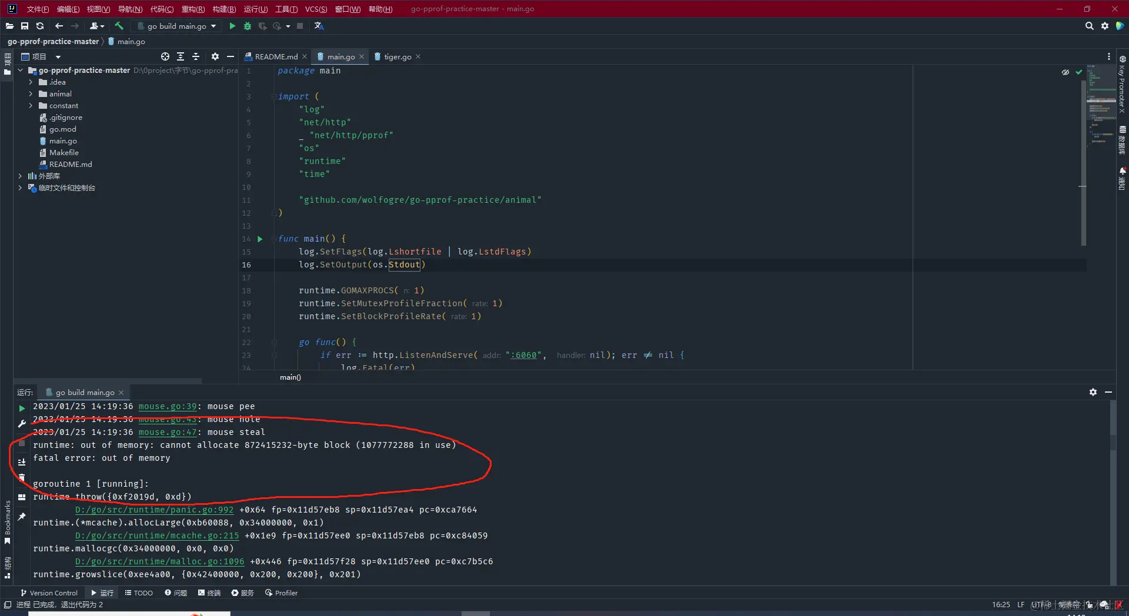
Task: Close the main.go editor tab
Action: (362, 56)
